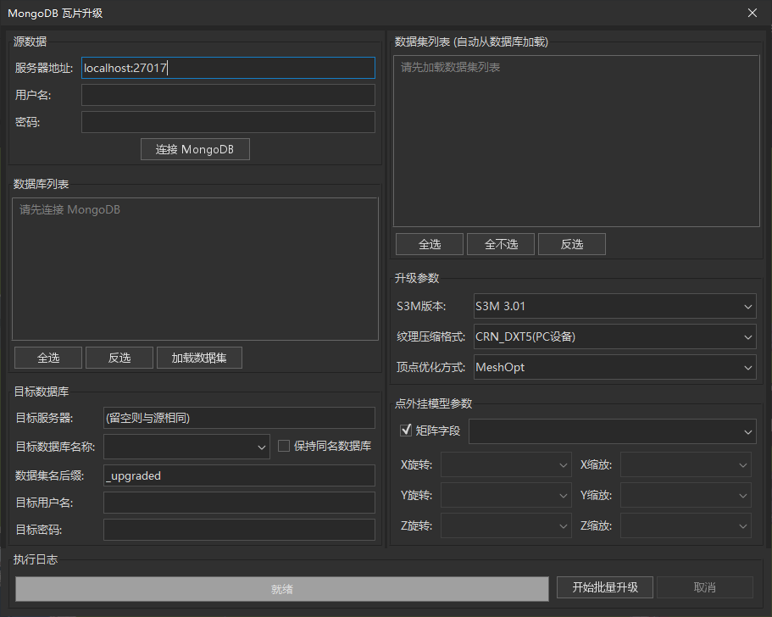Image resolution: width=772 pixels, height=617 pixels.
Task: Click the 服务器地址 input field
Action: tap(228, 68)
